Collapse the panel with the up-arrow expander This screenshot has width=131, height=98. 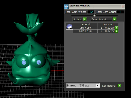click(x=94, y=16)
